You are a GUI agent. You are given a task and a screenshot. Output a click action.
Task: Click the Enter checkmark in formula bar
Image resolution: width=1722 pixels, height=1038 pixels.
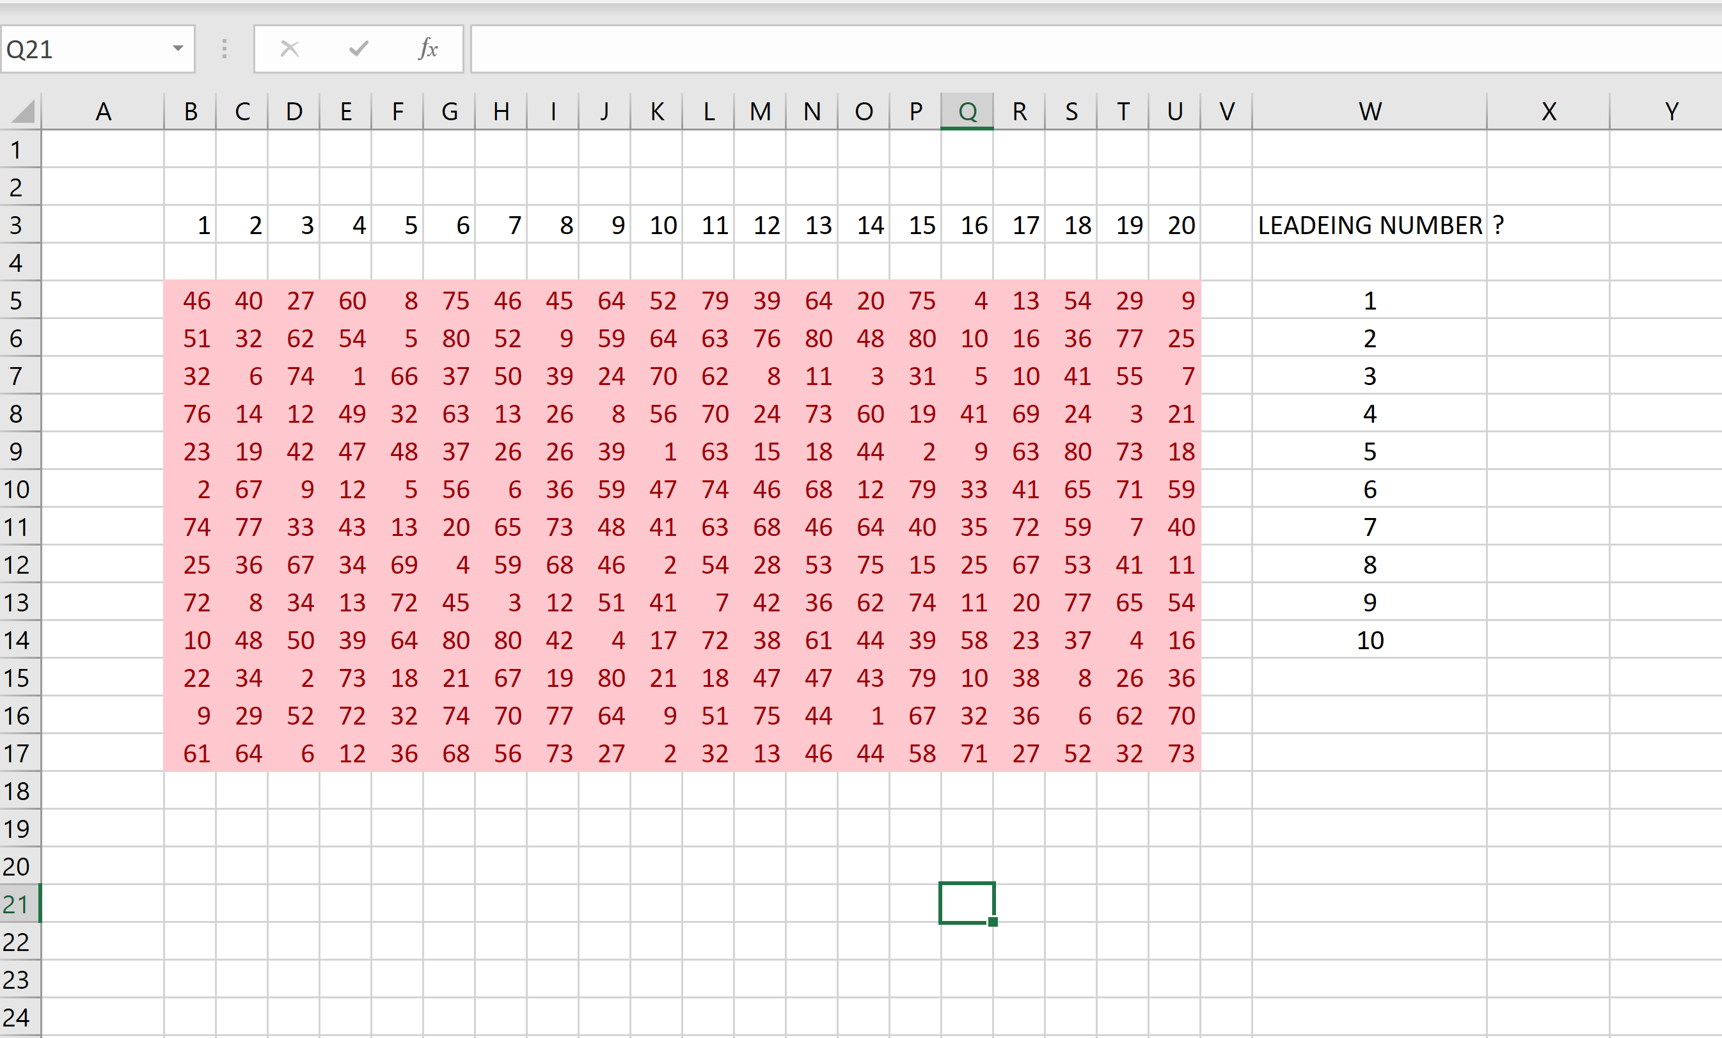(358, 48)
